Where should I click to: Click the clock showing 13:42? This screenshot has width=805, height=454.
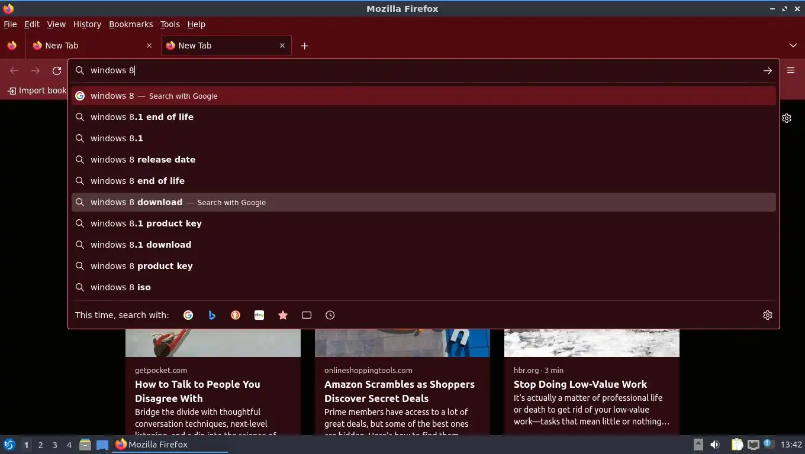tap(791, 445)
